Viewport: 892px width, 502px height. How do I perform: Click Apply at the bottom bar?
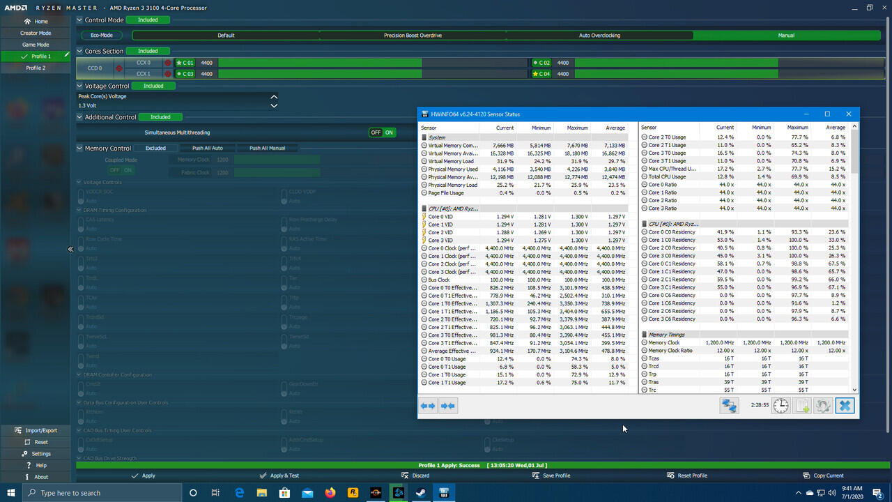tap(144, 476)
